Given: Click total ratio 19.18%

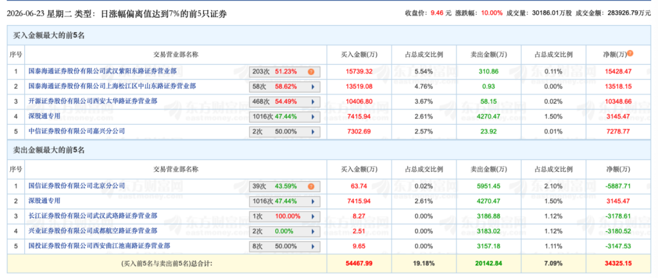Looking at the screenshot, I should 423,264.
